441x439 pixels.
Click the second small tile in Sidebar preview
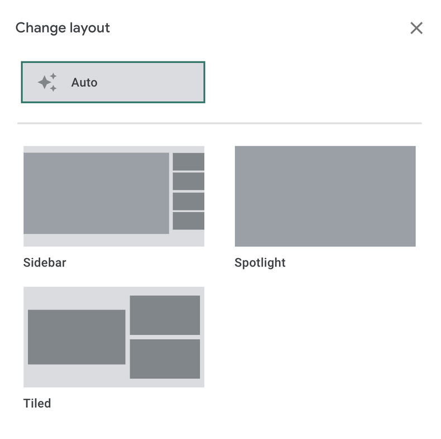tap(188, 181)
